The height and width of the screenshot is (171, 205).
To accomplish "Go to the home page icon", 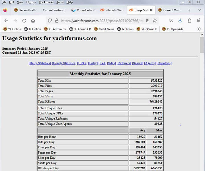I will click(33, 21).
